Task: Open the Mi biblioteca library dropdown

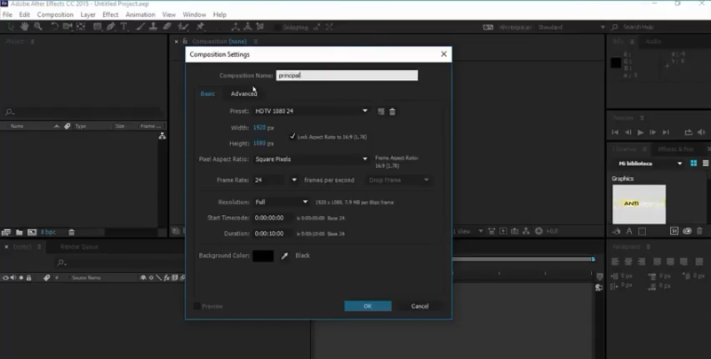Action: pyautogui.click(x=650, y=164)
